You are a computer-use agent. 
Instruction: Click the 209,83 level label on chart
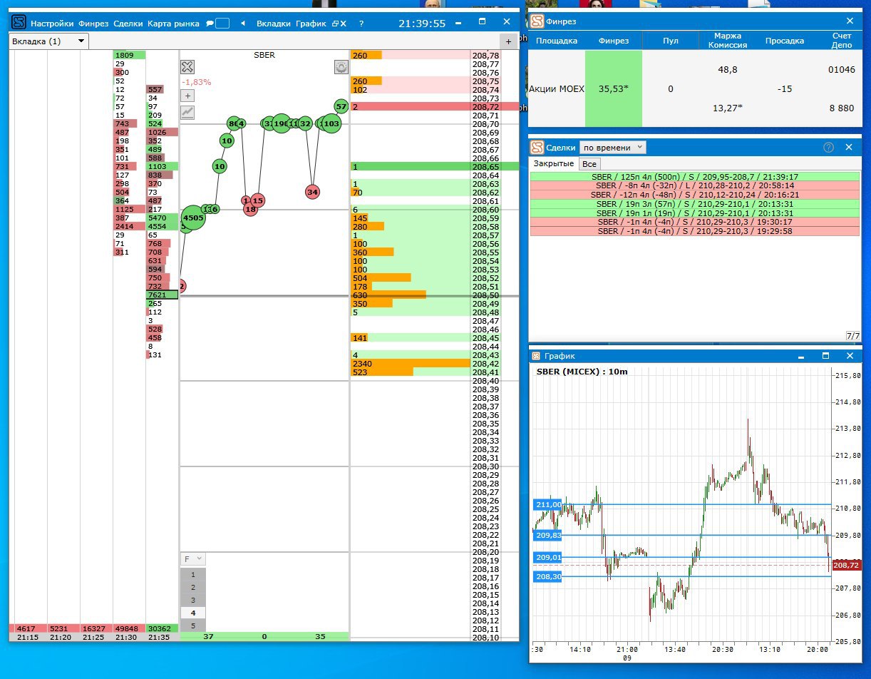click(547, 535)
